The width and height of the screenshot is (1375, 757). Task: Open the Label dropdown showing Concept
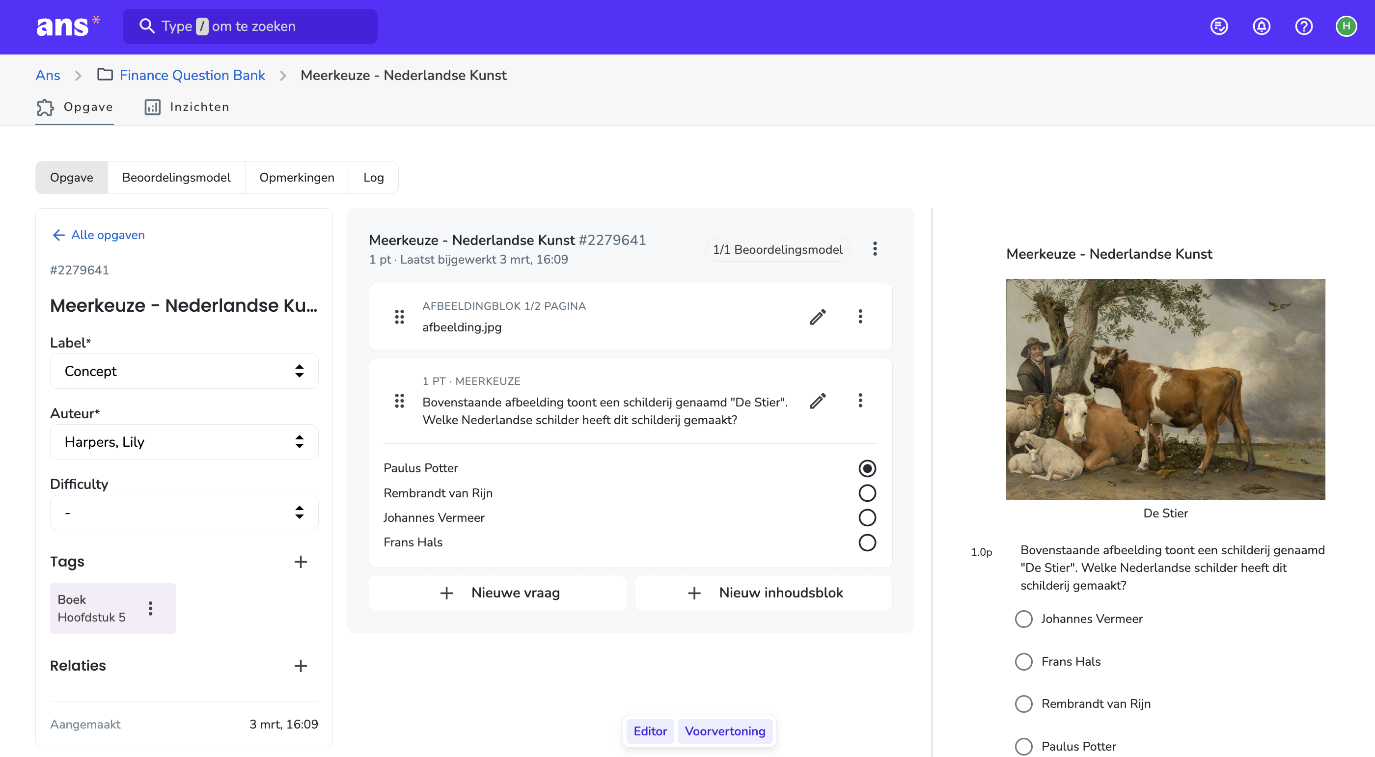tap(184, 371)
